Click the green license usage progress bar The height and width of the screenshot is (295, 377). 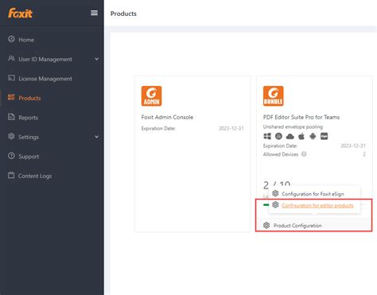266,204
